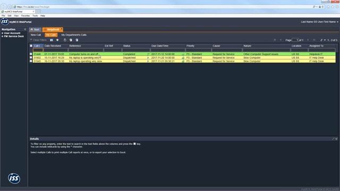340x191 pixels.
Task: Click the browser address bar
Action: pos(163,7)
